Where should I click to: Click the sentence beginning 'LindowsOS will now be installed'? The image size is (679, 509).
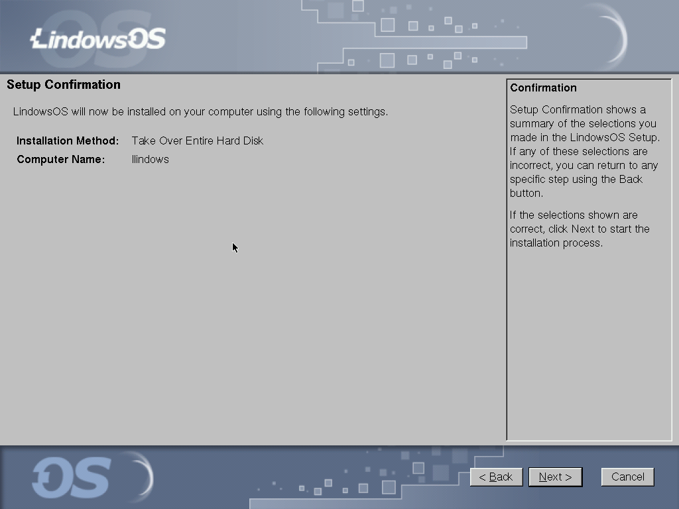pyautogui.click(x=200, y=111)
